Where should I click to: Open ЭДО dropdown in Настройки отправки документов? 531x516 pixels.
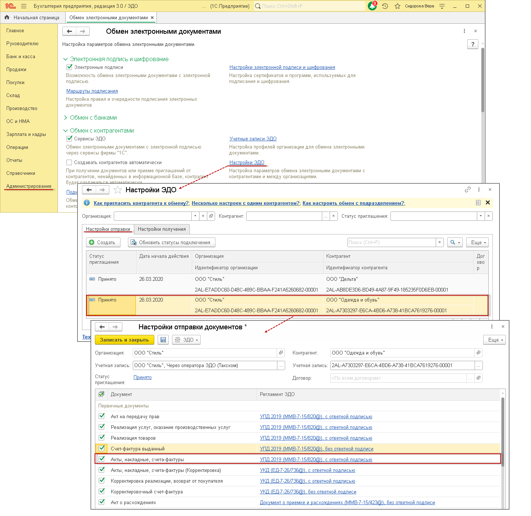(x=187, y=340)
